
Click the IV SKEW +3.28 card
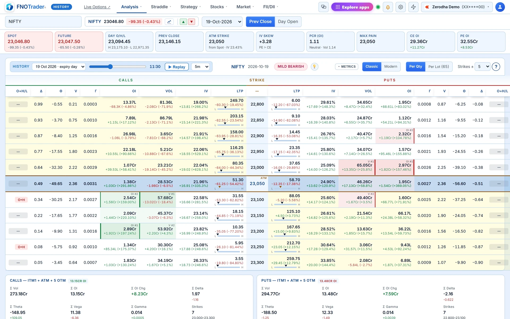[280, 41]
